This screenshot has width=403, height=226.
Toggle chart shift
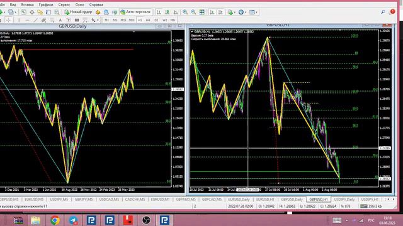point(220,12)
